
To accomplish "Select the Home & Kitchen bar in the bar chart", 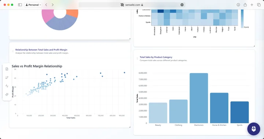I will pyautogui.click(x=219, y=108).
